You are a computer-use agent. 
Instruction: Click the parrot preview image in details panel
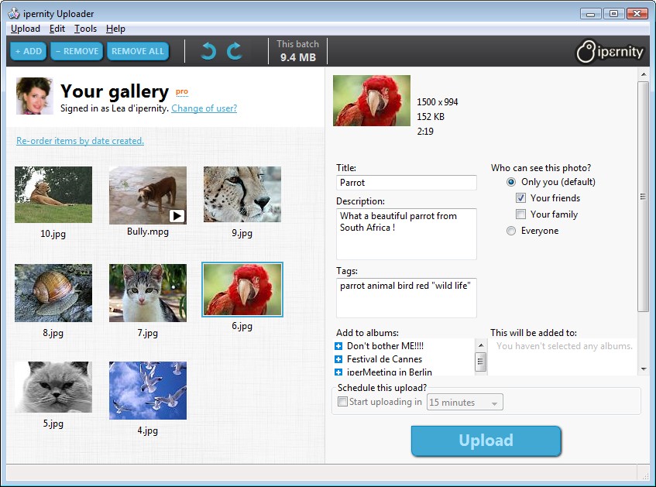pyautogui.click(x=372, y=101)
